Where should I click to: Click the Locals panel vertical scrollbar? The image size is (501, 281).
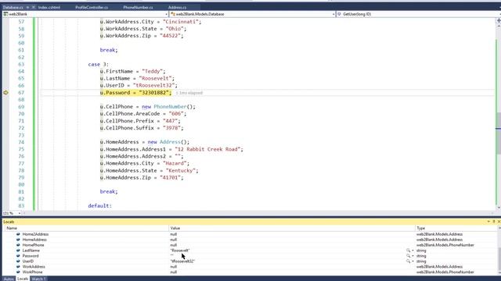point(499,251)
